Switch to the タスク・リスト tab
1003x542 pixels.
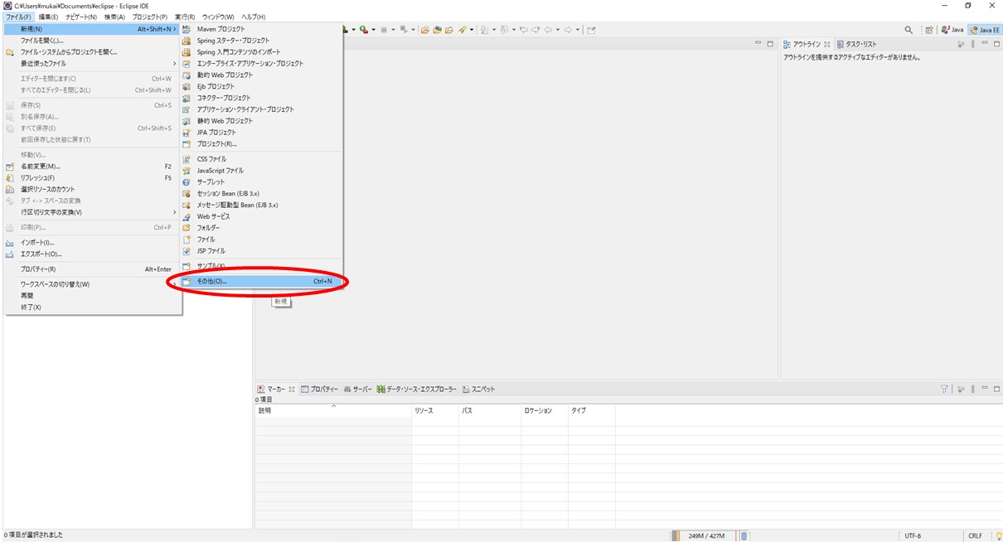tap(856, 44)
